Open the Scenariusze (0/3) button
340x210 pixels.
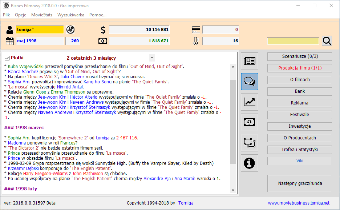(x=299, y=56)
